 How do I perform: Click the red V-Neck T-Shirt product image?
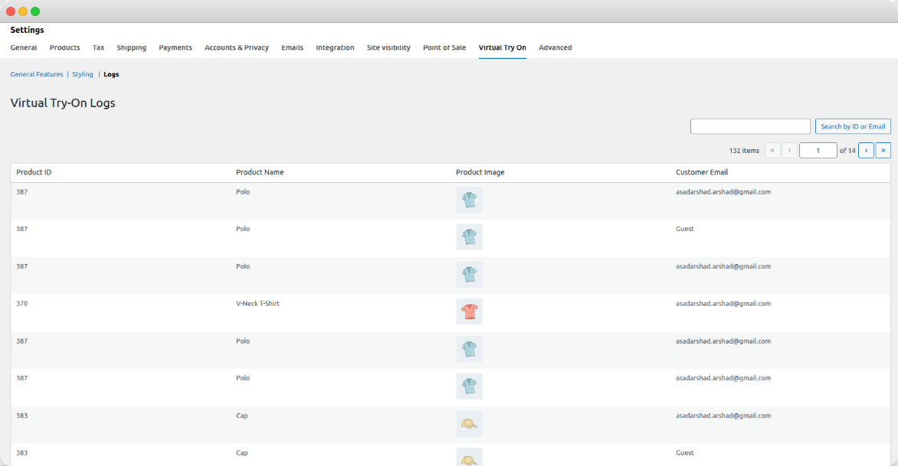click(469, 311)
